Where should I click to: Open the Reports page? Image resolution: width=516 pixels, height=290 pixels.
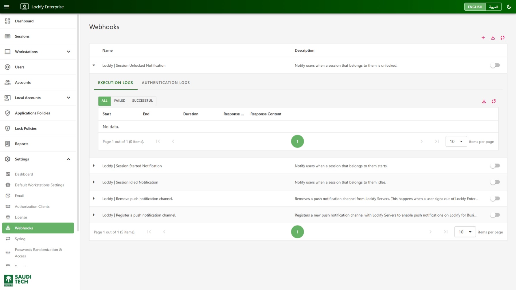[x=38, y=144]
